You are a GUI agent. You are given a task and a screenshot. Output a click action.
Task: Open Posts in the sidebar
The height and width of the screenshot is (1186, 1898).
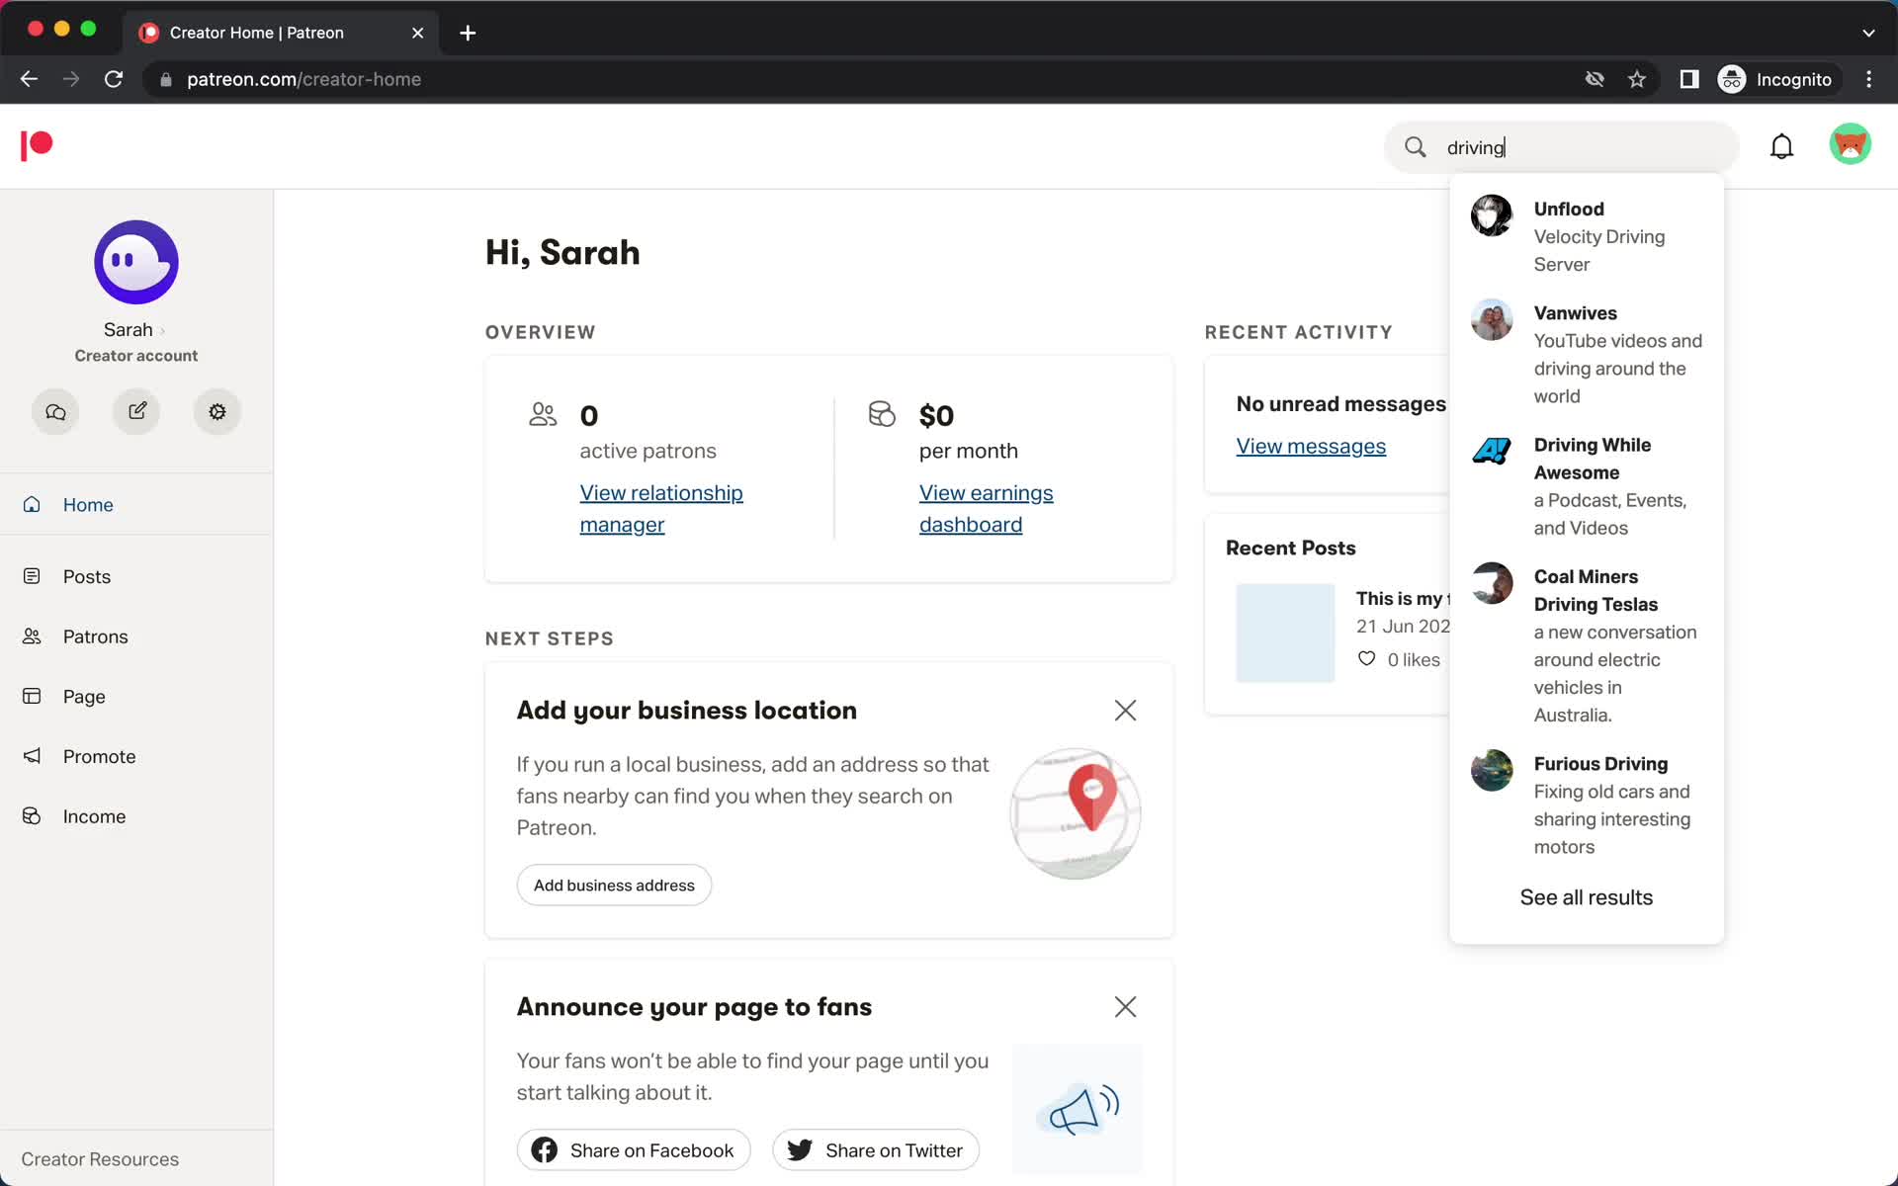(x=136, y=576)
